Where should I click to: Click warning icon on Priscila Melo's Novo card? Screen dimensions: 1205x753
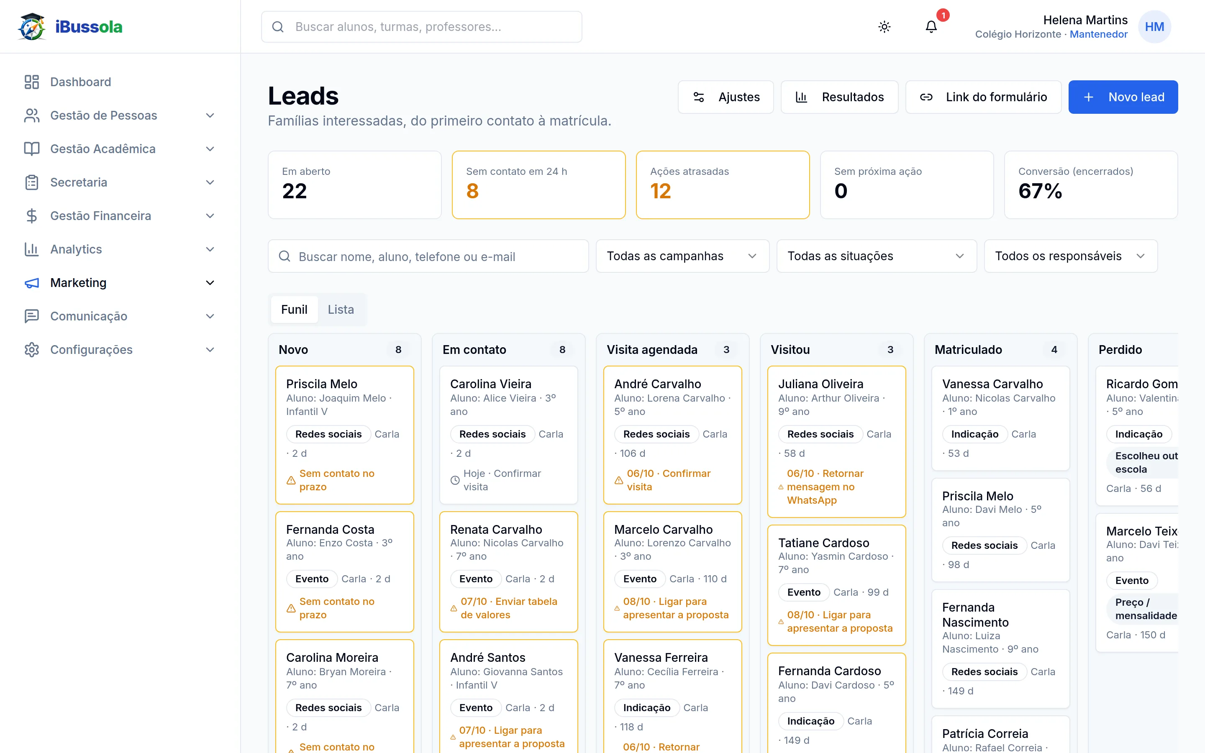(x=291, y=481)
